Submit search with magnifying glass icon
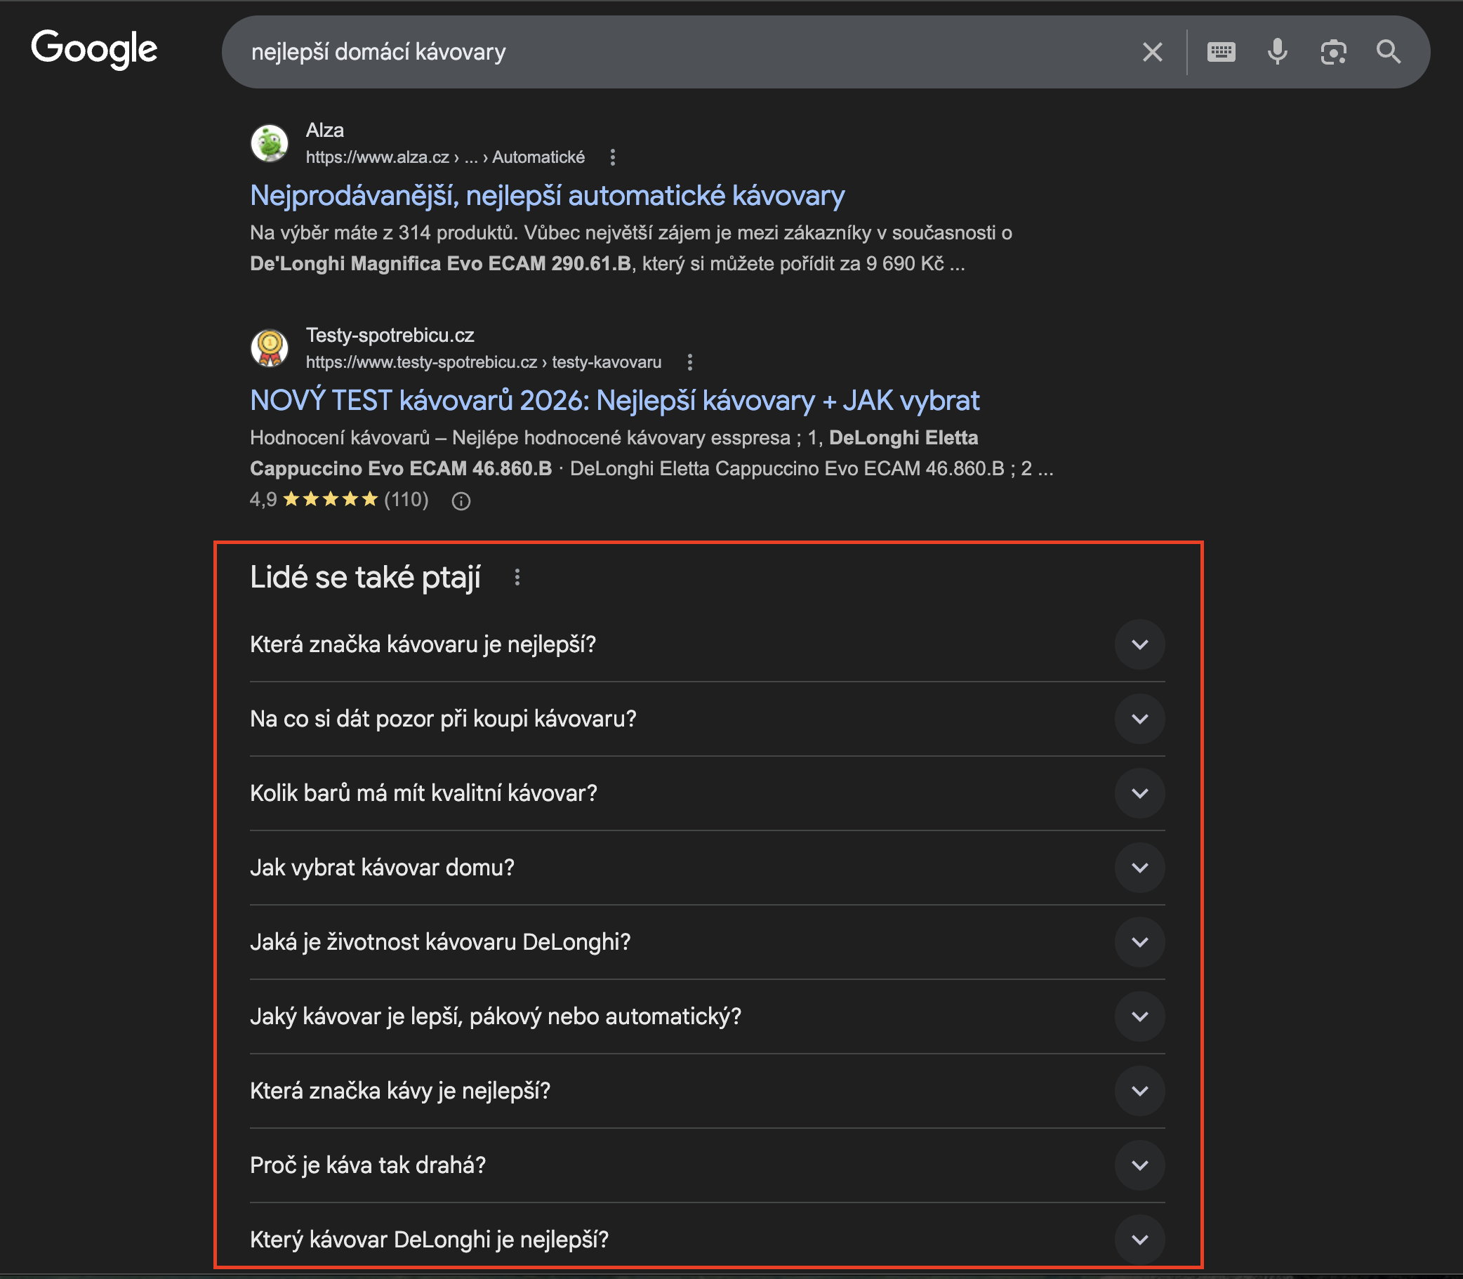 tap(1388, 52)
